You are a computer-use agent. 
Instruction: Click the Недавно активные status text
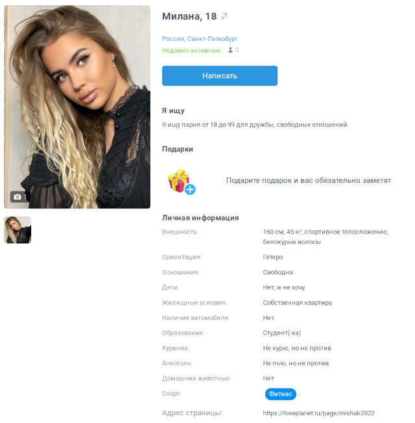(x=191, y=51)
